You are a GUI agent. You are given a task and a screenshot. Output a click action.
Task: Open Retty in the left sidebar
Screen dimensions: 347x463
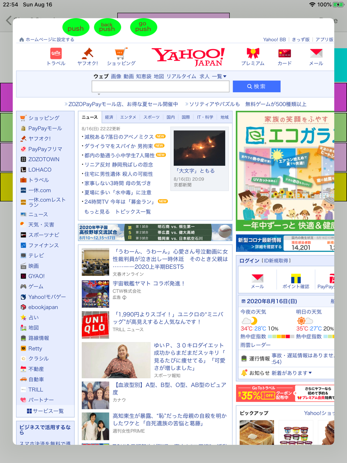click(35, 348)
